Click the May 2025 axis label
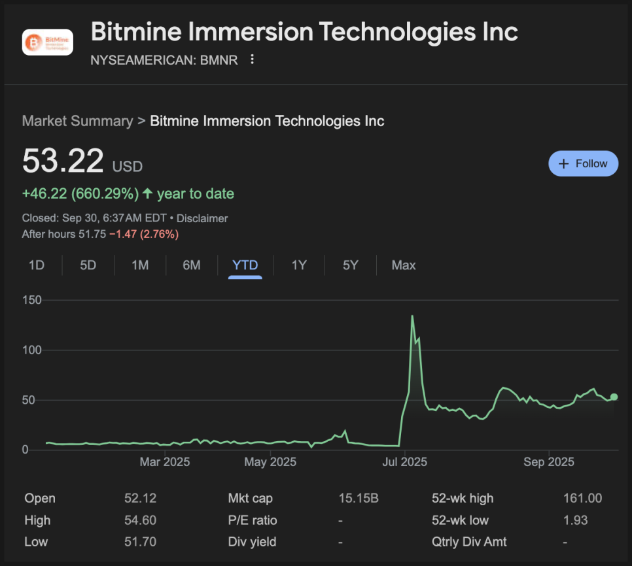The width and height of the screenshot is (632, 566). click(x=270, y=461)
